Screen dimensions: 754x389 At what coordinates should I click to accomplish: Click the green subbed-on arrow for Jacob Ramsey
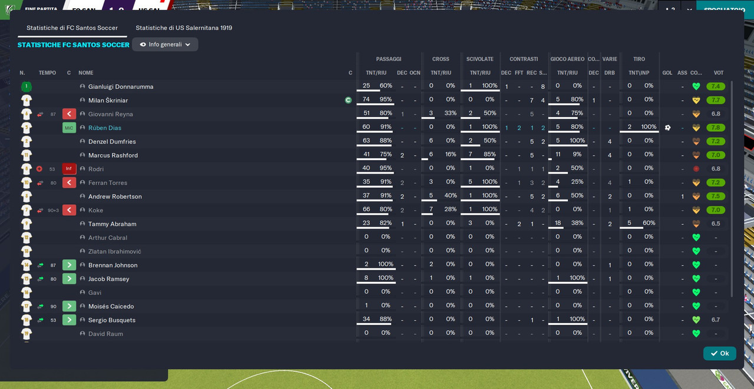coord(69,278)
